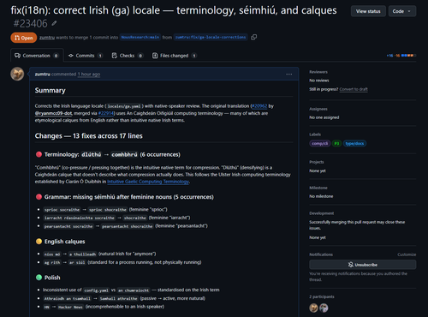Click the 'No one assigned' text
The height and width of the screenshot is (317, 428).
[x=324, y=117]
